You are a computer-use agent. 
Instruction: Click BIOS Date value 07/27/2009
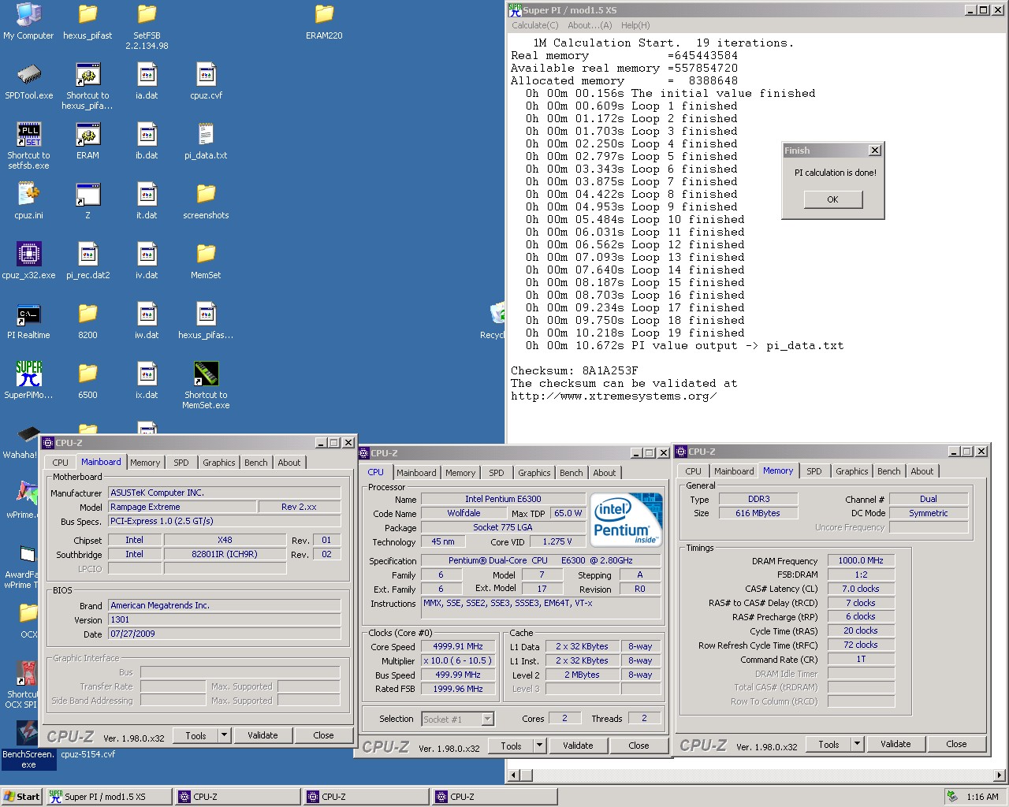(225, 634)
